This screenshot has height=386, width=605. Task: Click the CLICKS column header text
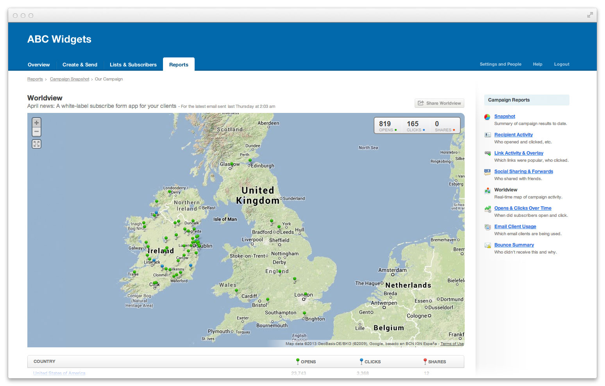point(372,362)
